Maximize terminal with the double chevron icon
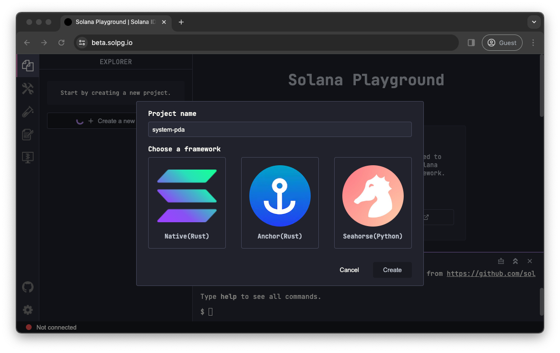Viewport: 560px width, 353px height. pyautogui.click(x=515, y=261)
